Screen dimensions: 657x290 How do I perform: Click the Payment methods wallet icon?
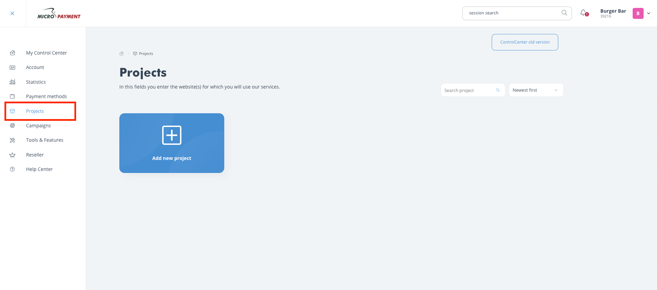[12, 96]
